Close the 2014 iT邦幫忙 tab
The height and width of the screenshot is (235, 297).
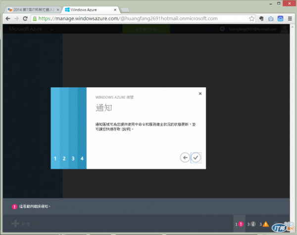[x=58, y=10]
